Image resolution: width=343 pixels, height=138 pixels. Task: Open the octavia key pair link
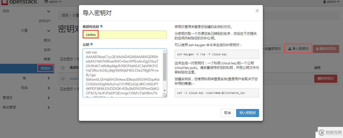pyautogui.click(x=74, y=79)
